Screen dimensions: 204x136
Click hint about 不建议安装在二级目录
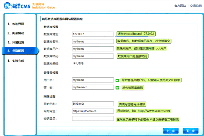148,119
